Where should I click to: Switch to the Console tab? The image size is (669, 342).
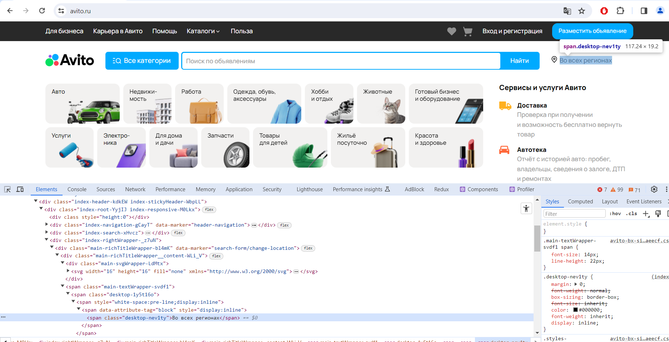coord(77,189)
